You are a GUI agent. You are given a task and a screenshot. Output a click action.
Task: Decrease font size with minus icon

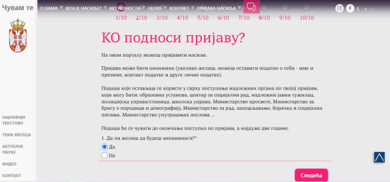point(372,9)
